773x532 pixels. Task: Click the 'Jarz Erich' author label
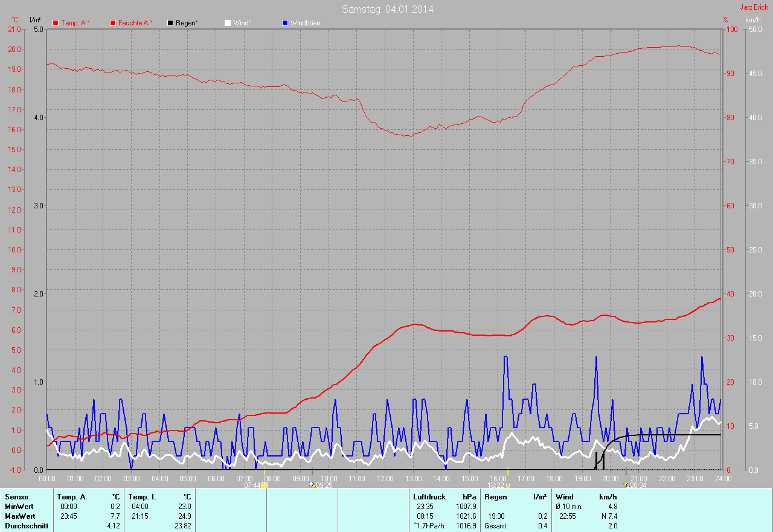(x=754, y=7)
